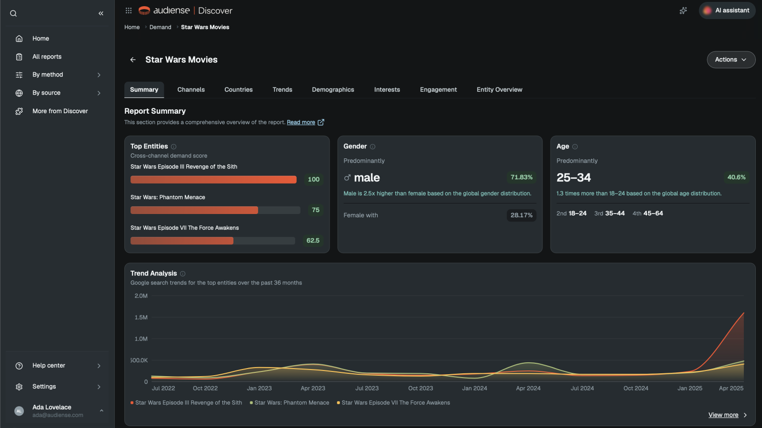Click the 3rd 35–44 age group
762x428 pixels.
click(x=610, y=214)
